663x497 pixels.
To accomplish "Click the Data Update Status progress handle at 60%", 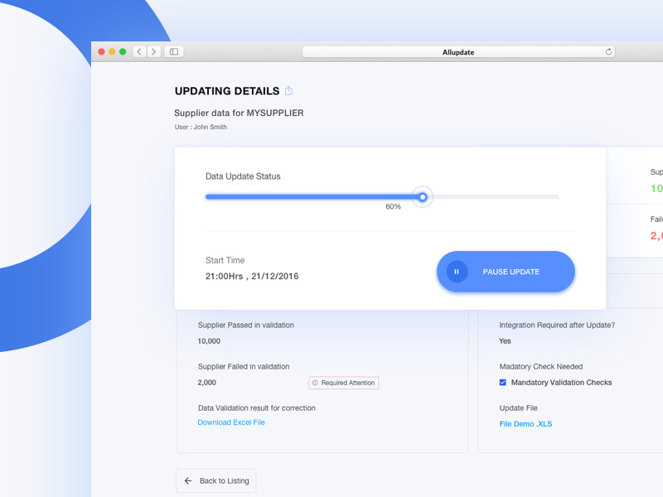I will 422,196.
